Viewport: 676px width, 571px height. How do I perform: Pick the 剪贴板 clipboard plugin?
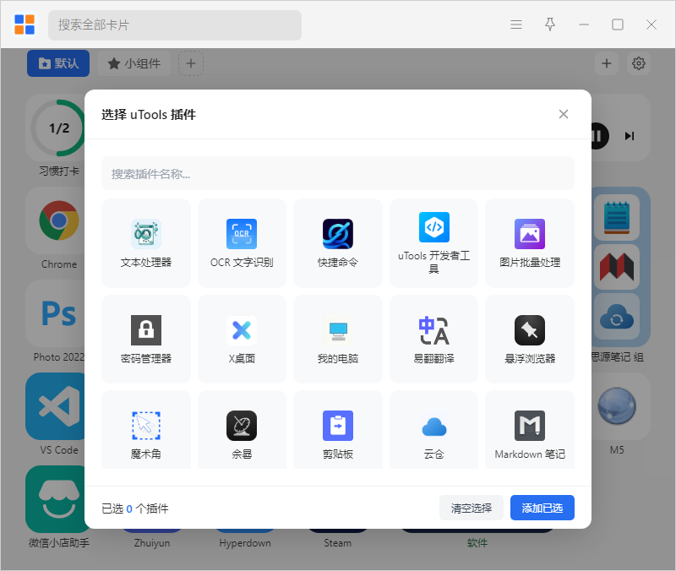coord(337,430)
